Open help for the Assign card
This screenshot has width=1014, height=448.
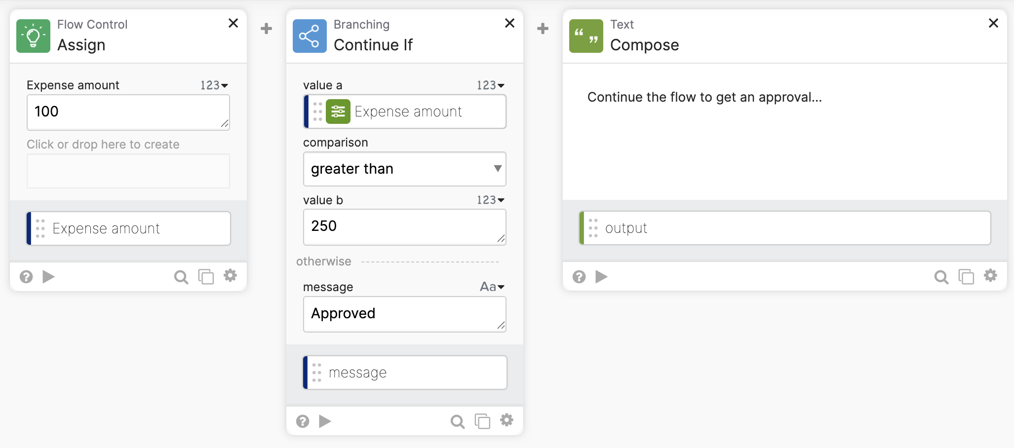26,277
